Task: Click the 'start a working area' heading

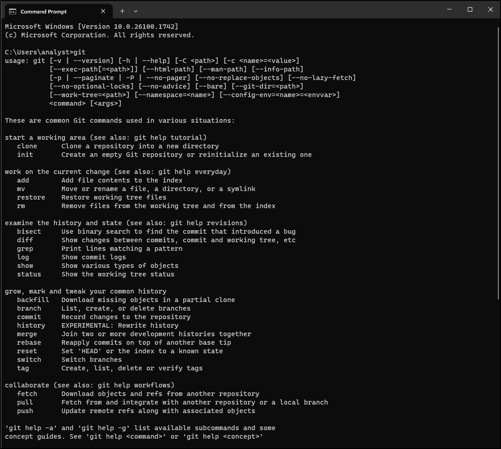Action: pyautogui.click(x=106, y=138)
